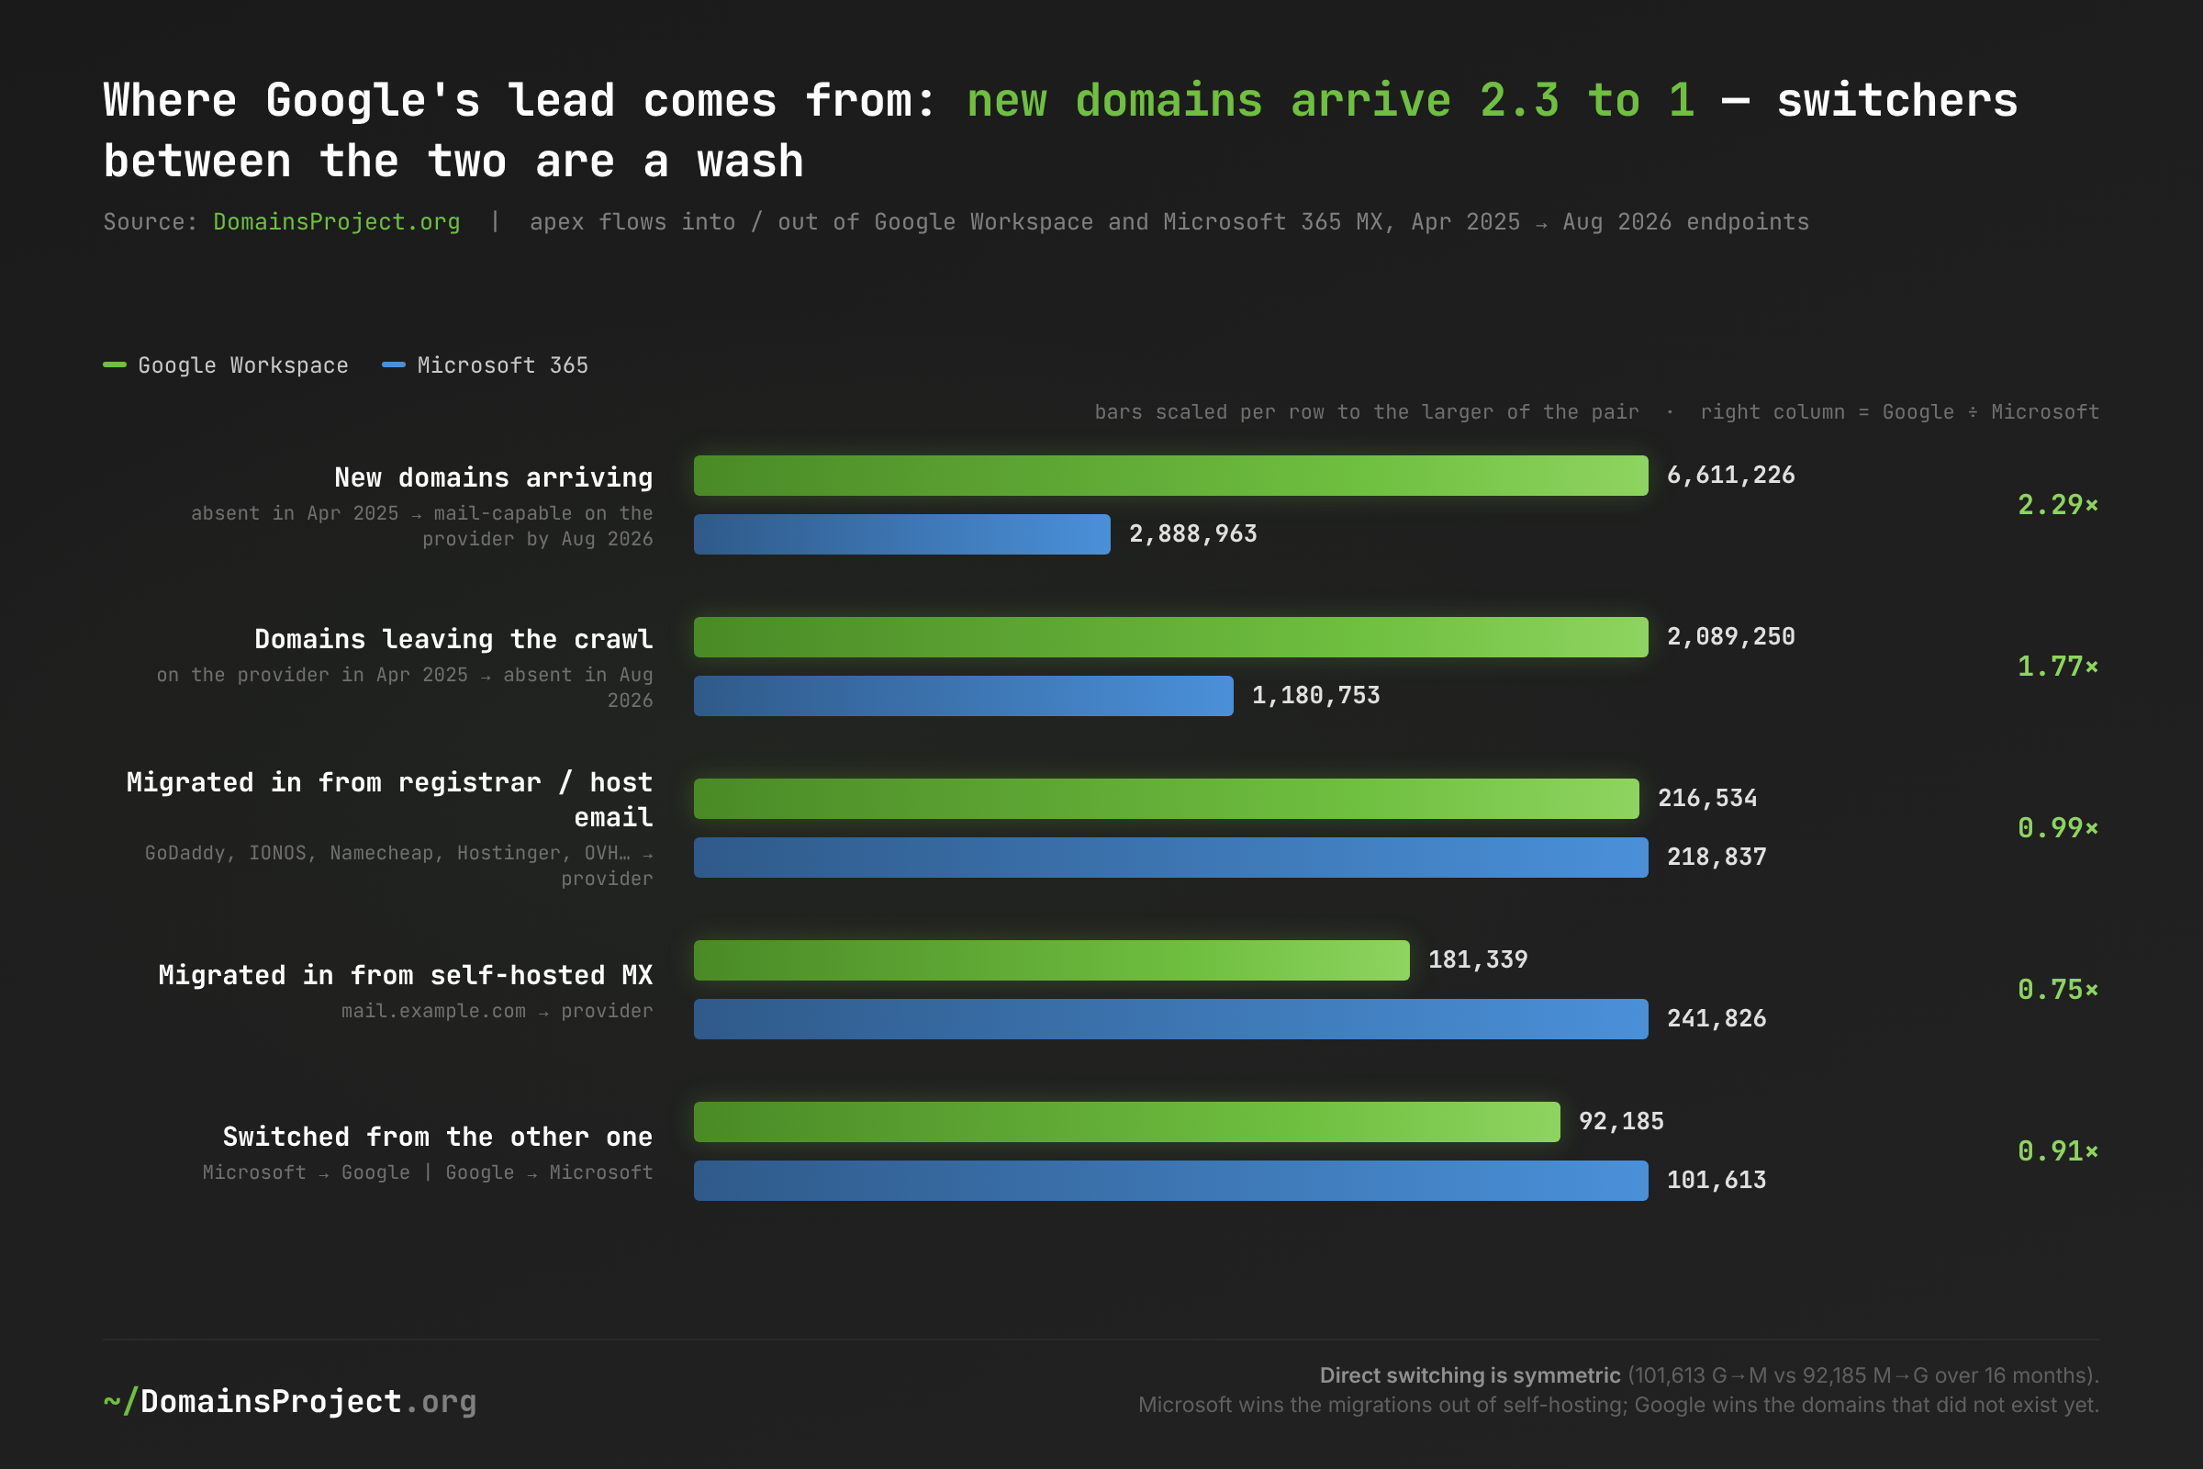
Task: Click the "1.77×" ratio
Action: click(2058, 667)
